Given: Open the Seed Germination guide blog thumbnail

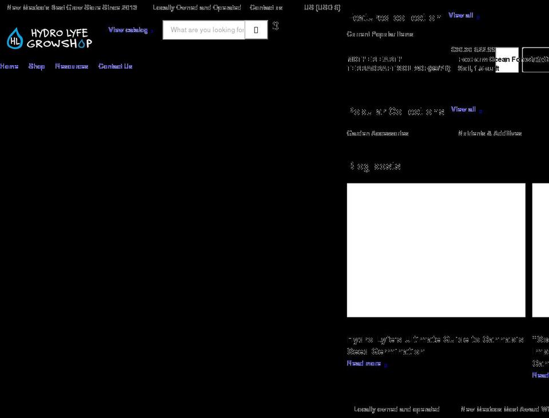Looking at the screenshot, I should 436,250.
